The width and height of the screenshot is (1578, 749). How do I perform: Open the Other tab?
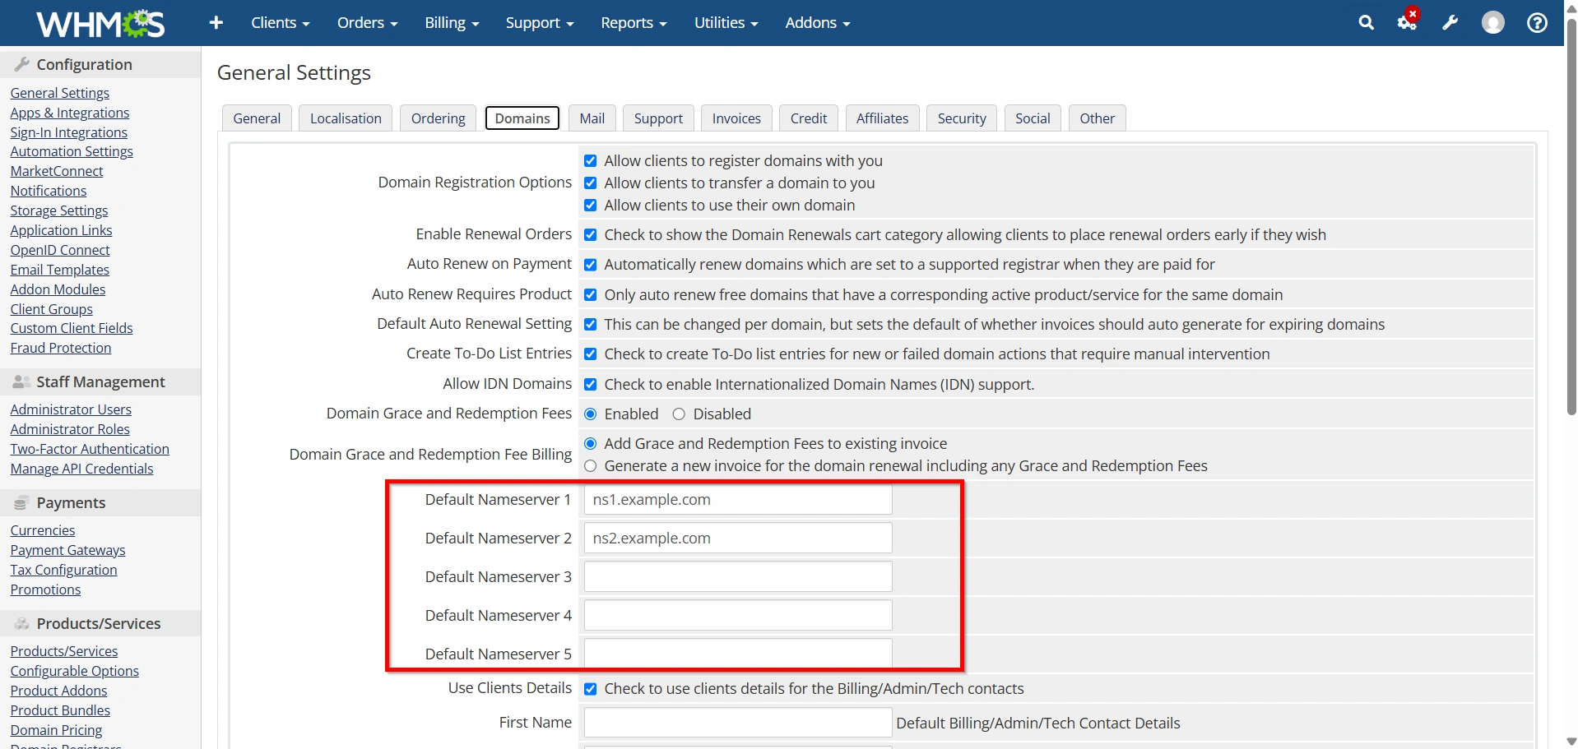tap(1098, 118)
